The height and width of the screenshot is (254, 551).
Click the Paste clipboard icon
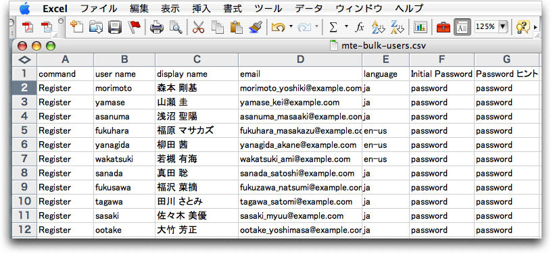click(237, 27)
